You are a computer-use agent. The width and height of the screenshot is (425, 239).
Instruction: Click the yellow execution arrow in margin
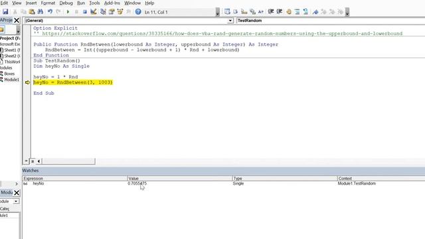click(x=27, y=82)
